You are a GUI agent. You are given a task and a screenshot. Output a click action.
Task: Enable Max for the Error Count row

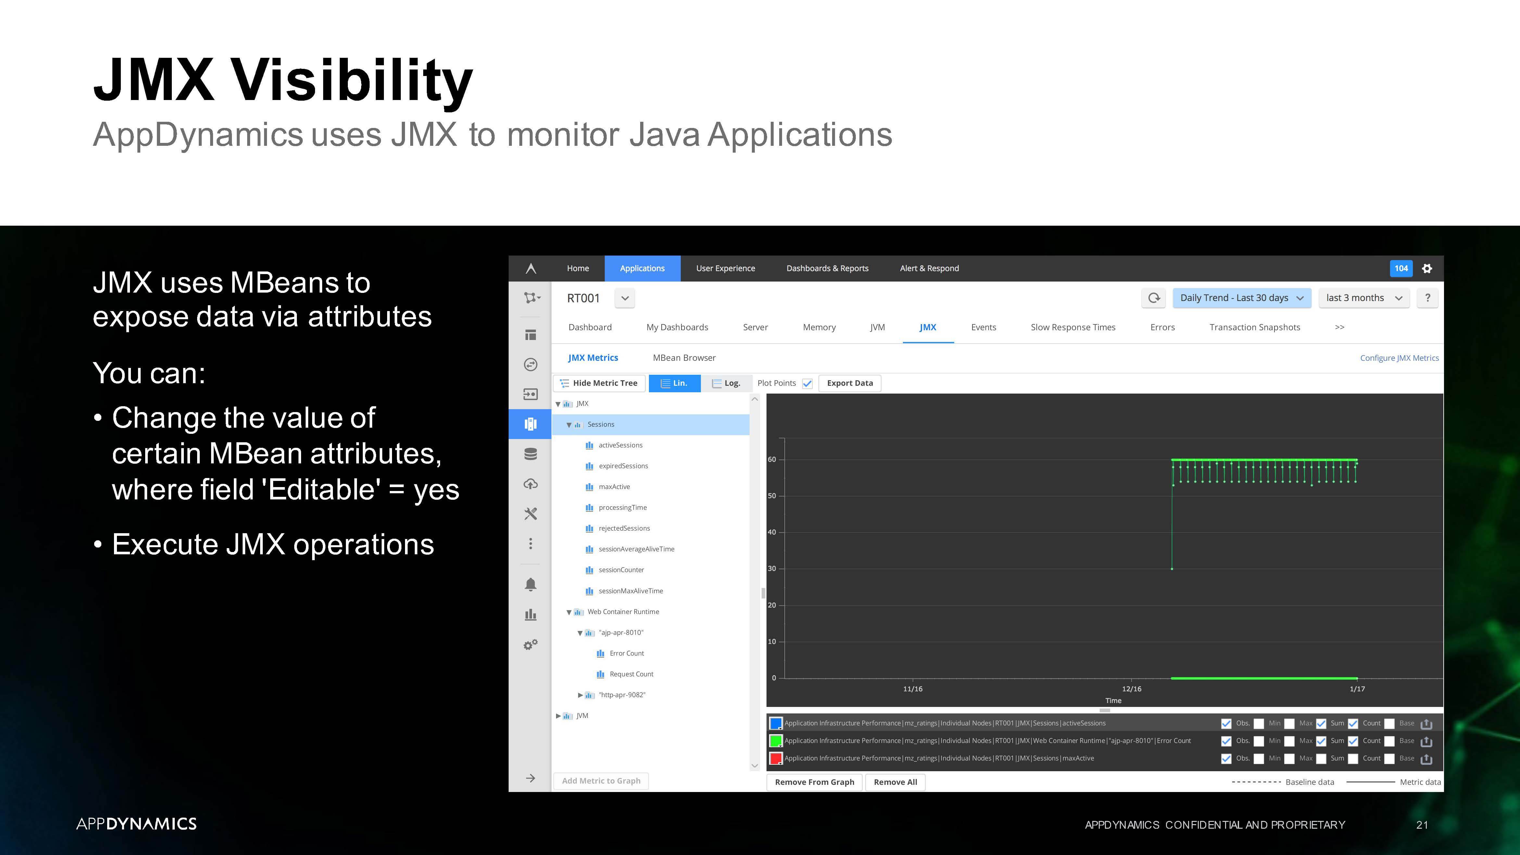point(1289,741)
